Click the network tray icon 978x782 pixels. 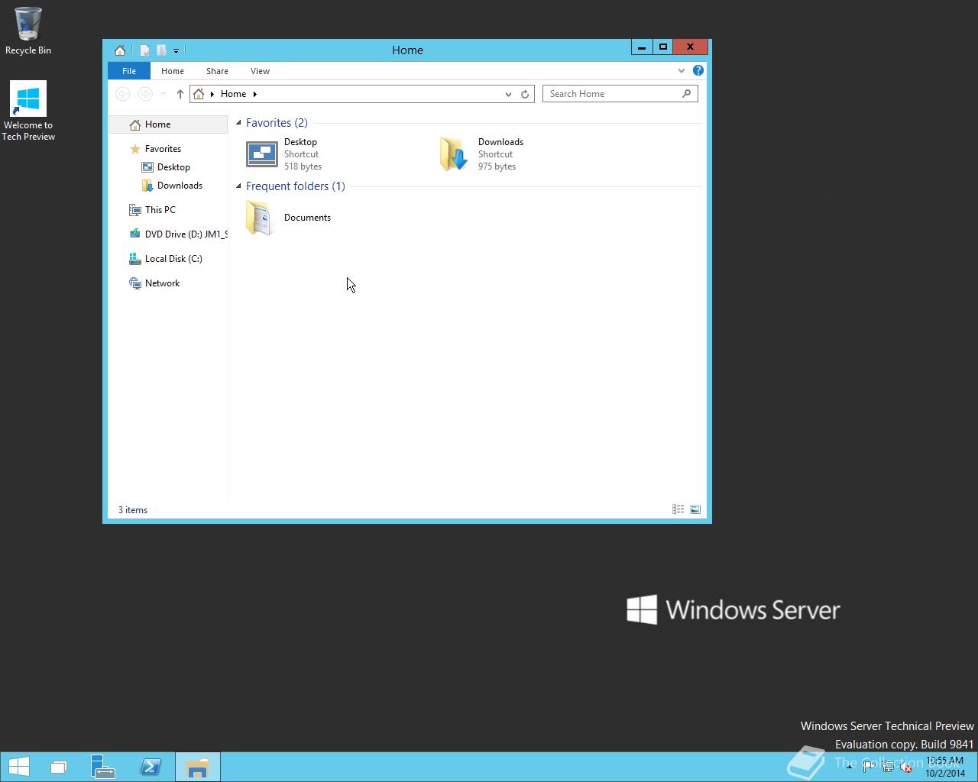(x=888, y=767)
